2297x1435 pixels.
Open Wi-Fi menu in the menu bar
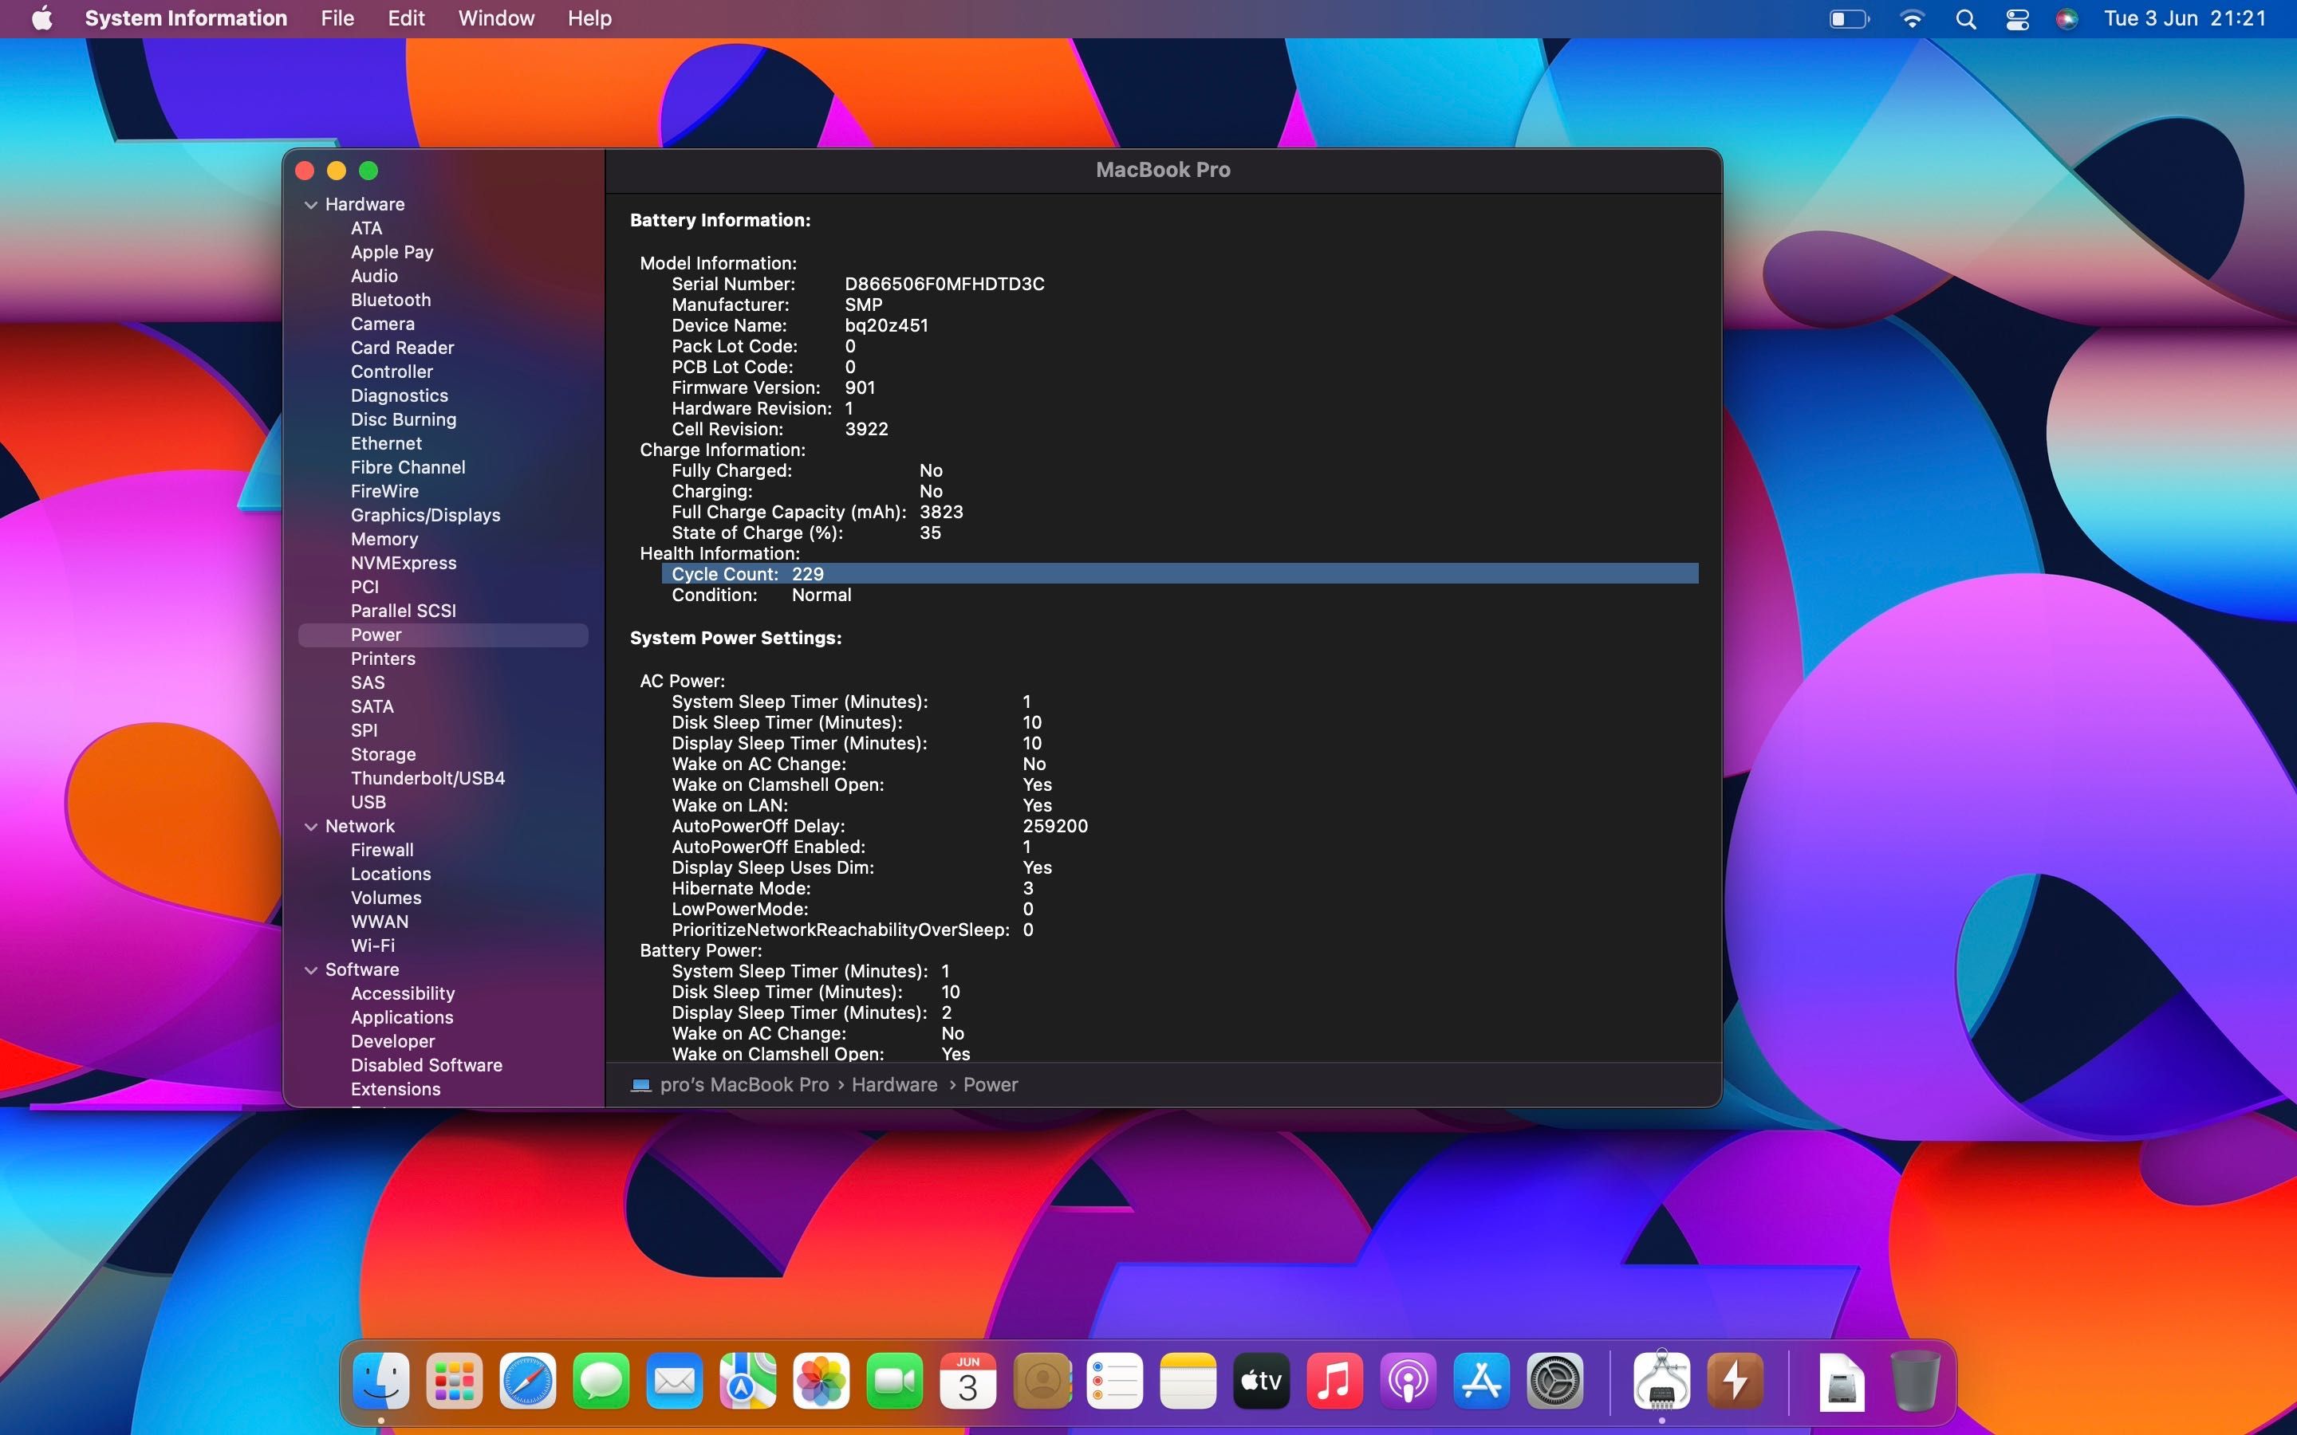1912,19
